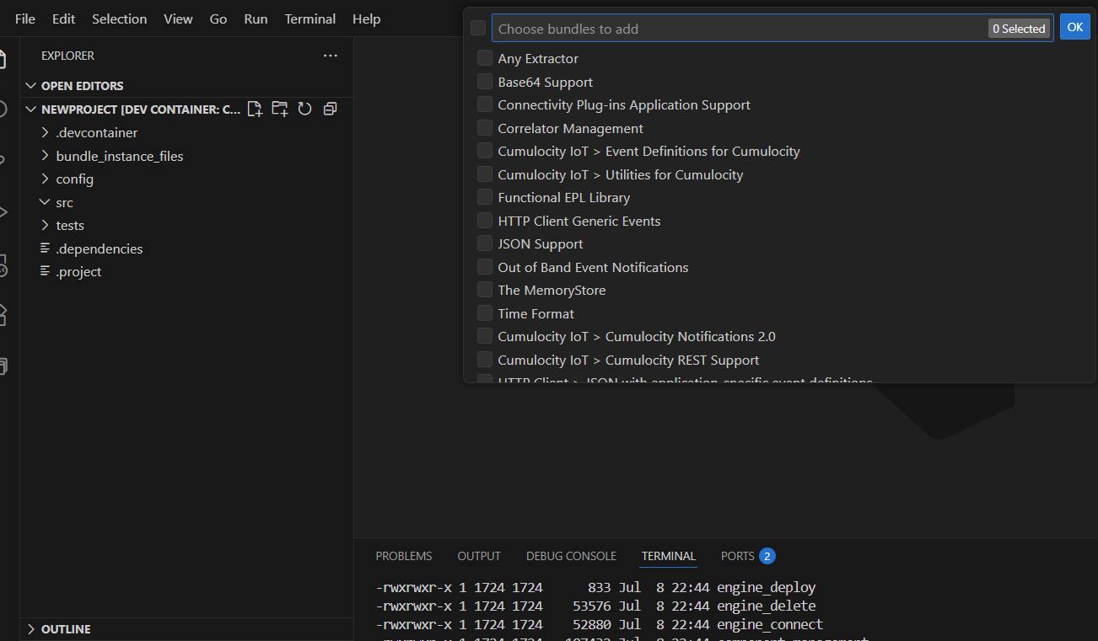Screen dimensions: 1098x641
Task: Open the Explorer More Actions ellipsis menu
Action: click(x=330, y=56)
